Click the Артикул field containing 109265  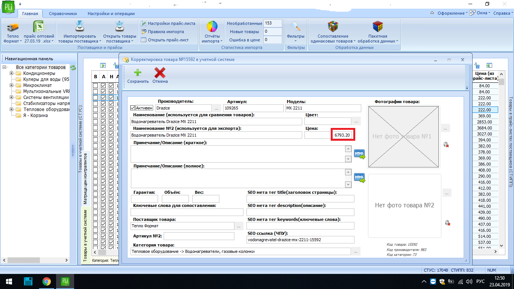(x=253, y=108)
